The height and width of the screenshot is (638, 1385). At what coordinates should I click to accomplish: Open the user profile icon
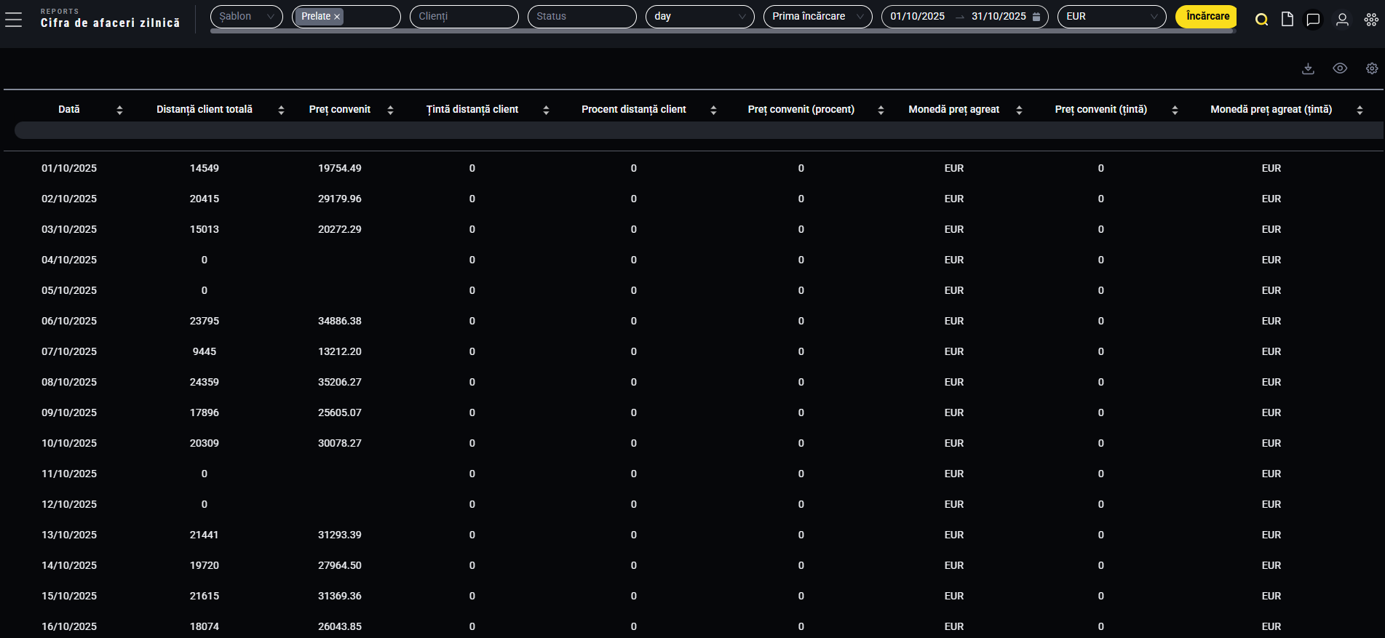pyautogui.click(x=1342, y=20)
